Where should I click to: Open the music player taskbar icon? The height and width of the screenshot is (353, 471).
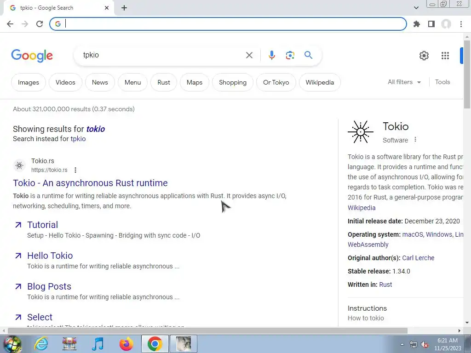point(98,344)
